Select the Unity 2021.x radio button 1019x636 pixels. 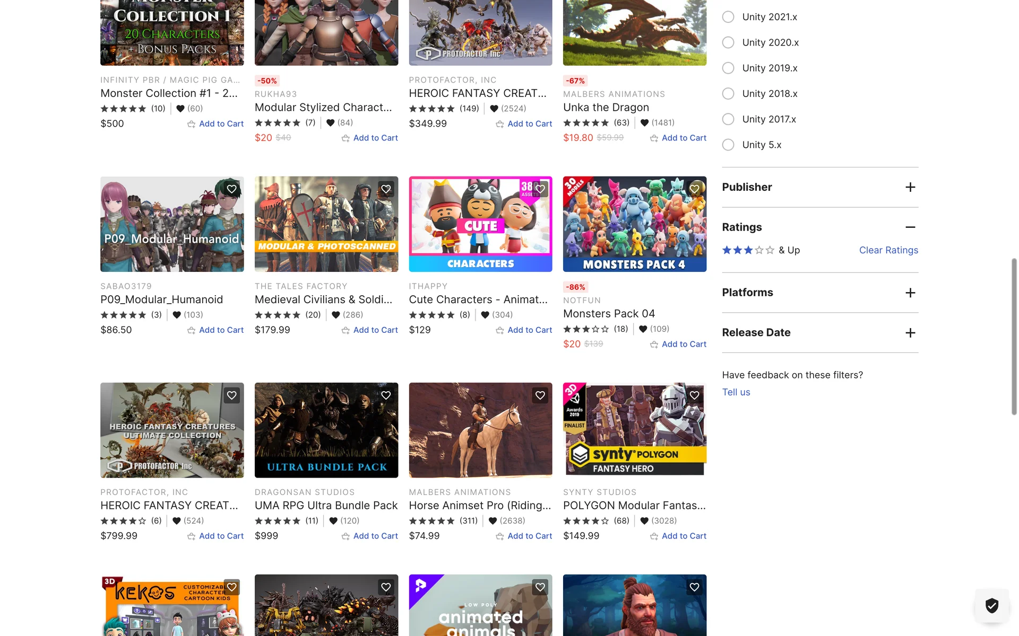click(x=728, y=17)
